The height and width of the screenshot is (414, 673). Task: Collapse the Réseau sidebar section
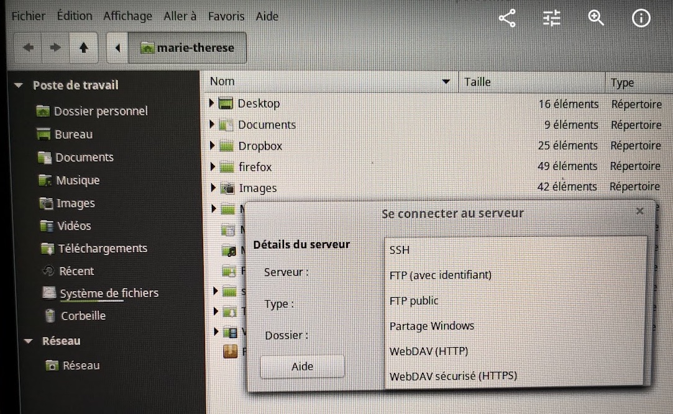[29, 341]
